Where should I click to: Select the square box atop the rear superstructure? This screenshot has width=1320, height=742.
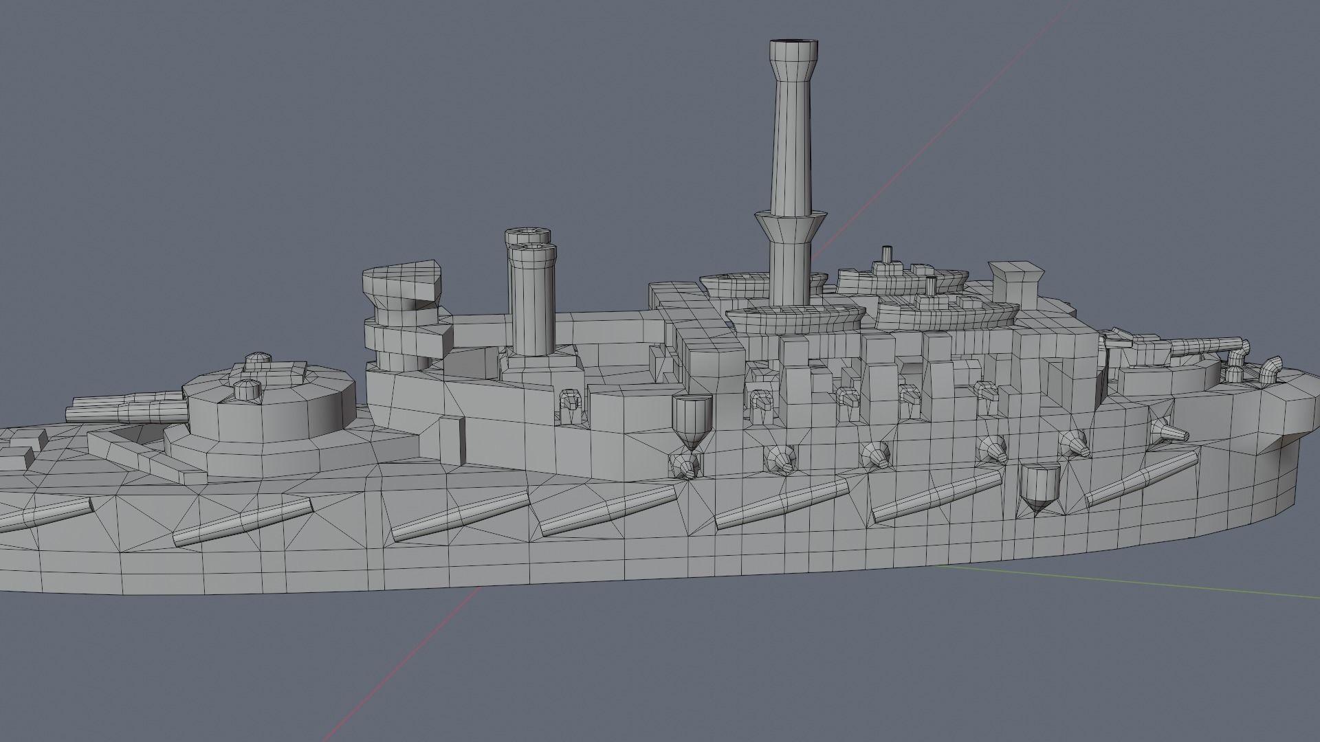(1015, 284)
